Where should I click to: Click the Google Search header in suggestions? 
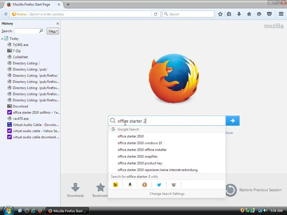(167, 129)
